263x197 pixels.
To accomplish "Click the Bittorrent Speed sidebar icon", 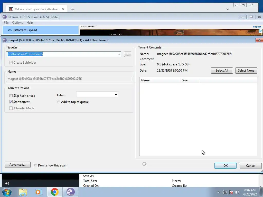I will click(10, 30).
